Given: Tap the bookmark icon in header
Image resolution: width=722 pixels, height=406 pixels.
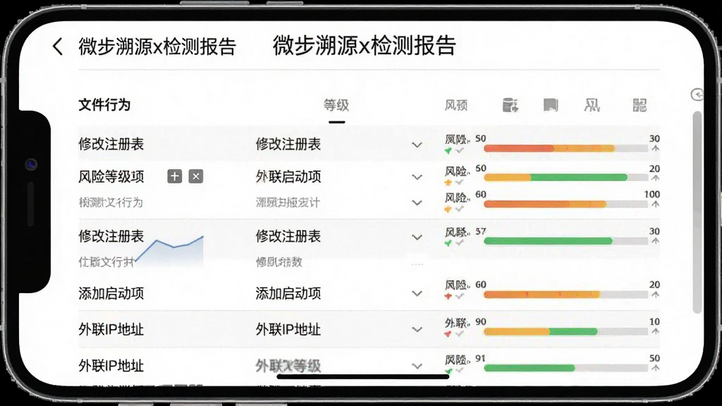Looking at the screenshot, I should click(551, 106).
